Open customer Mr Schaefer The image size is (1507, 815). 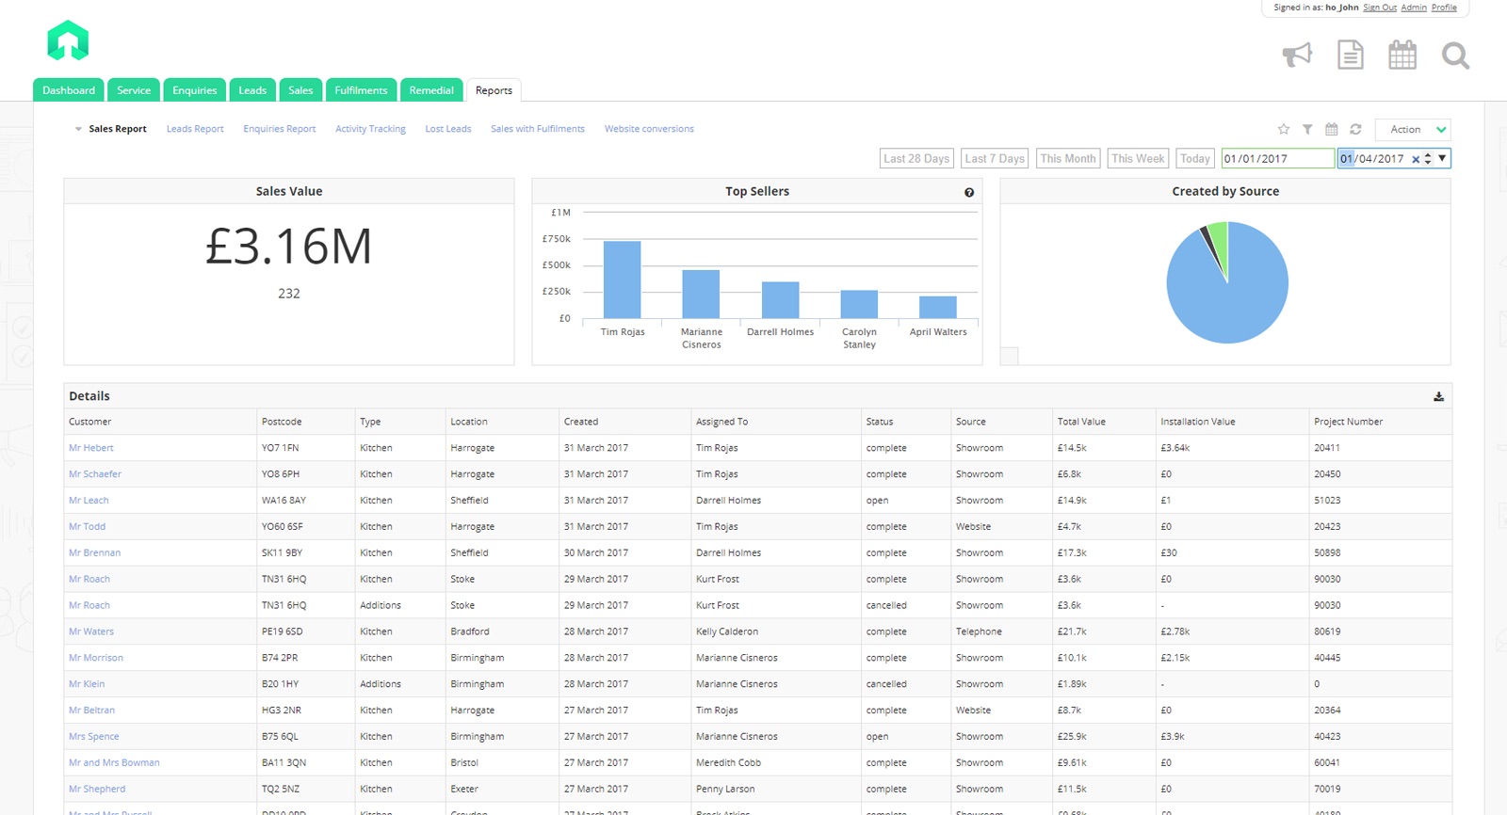click(x=95, y=474)
